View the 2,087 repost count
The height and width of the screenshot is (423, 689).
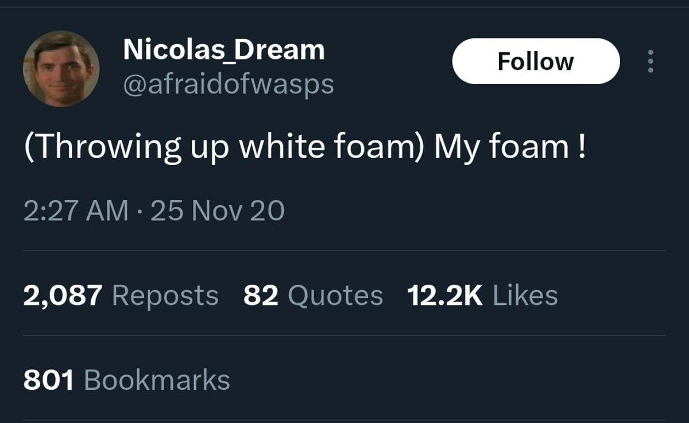[x=63, y=295]
